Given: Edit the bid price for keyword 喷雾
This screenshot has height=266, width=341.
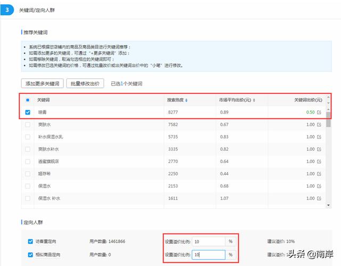Looking at the screenshot, I should point(319,112).
